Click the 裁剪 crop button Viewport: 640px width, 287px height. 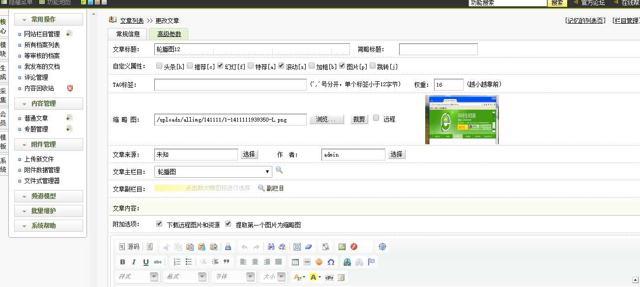click(x=359, y=120)
